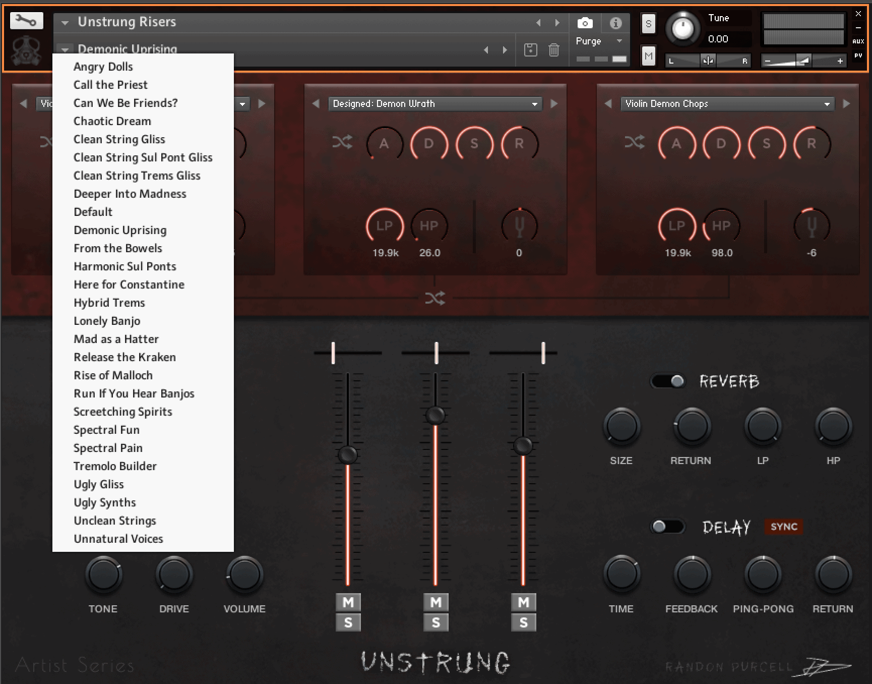872x684 pixels.
Task: Open first layer's partially hidden sound dropdown arrow
Action: 242,104
